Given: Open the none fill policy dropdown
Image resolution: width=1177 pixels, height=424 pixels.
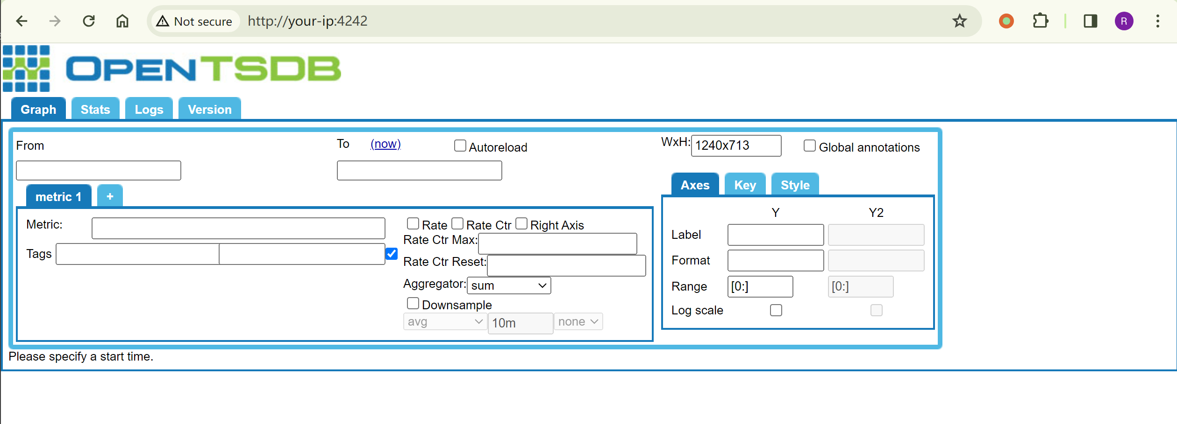Looking at the screenshot, I should click(578, 322).
